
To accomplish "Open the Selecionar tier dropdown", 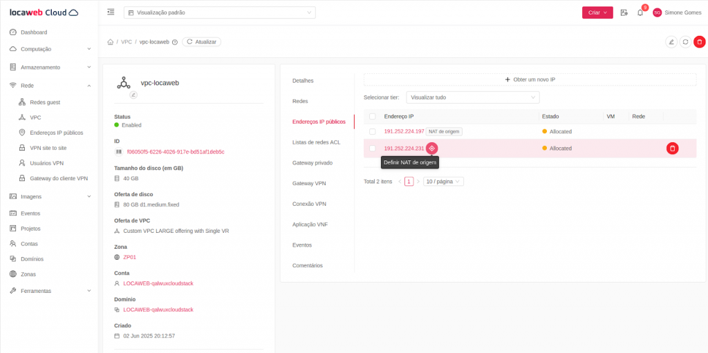I will pos(473,97).
